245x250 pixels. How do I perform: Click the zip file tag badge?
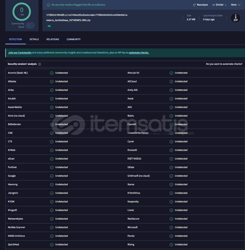tap(49, 26)
